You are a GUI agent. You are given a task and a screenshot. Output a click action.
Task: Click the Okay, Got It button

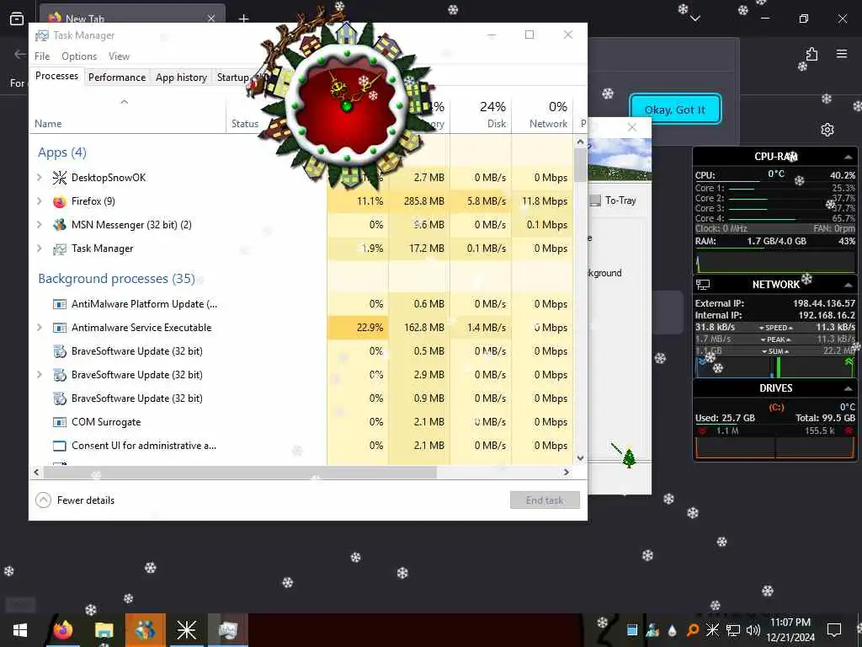click(x=675, y=110)
